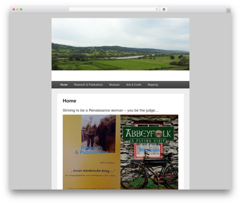
Task: Click the blue Musician overlay link
Action: coord(149,150)
